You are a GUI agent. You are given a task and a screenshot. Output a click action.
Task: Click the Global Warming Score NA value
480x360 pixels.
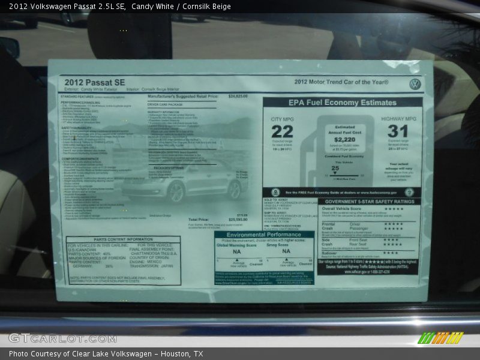click(237, 253)
